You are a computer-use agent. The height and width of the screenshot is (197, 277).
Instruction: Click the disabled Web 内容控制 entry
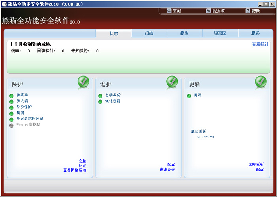(28, 125)
